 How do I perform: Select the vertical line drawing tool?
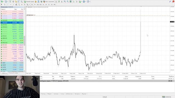coord(8,5)
